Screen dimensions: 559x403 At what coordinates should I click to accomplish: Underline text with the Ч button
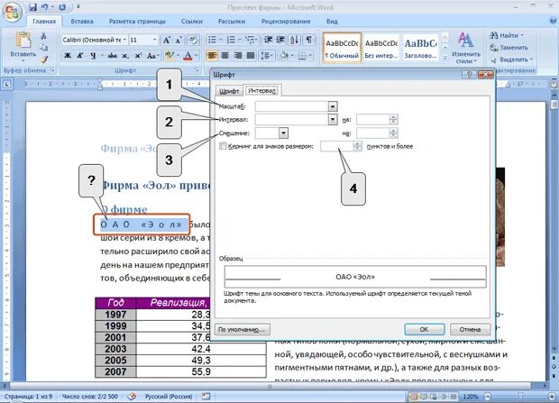point(93,56)
